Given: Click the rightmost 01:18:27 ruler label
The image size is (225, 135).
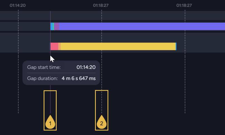Looking at the screenshot, I should tap(184, 6).
